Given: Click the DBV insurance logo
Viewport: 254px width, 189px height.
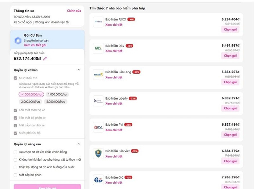Looking at the screenshot, I should click(x=98, y=48).
